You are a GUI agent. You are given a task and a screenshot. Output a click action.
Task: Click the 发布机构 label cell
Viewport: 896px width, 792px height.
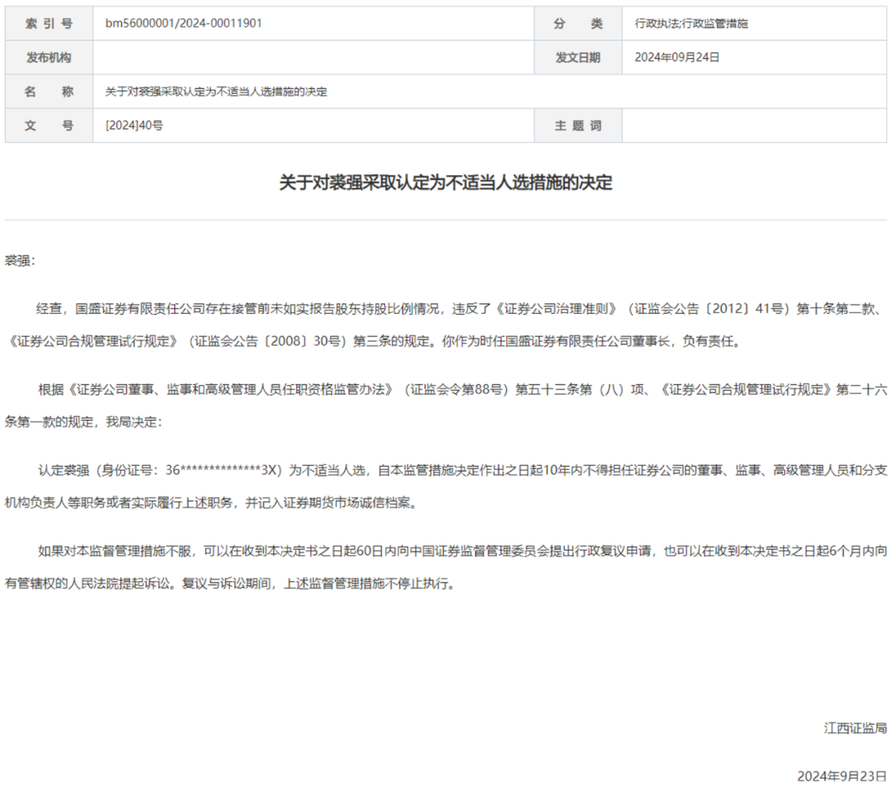coord(49,57)
